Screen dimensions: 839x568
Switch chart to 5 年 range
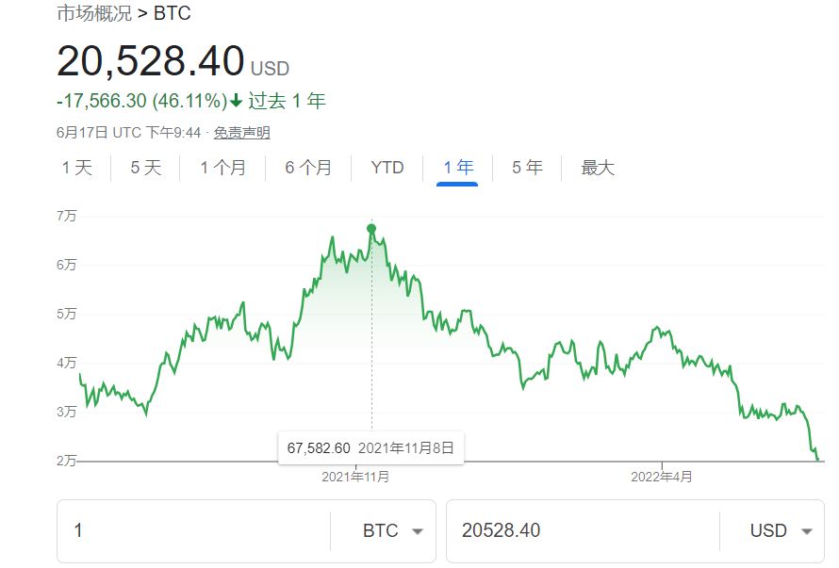point(527,168)
